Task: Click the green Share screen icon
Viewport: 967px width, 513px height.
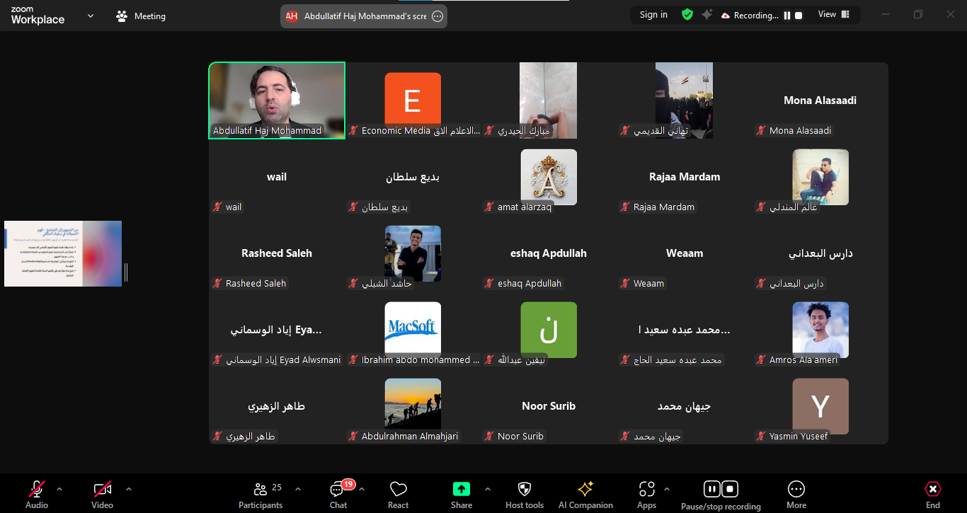Action: tap(462, 489)
